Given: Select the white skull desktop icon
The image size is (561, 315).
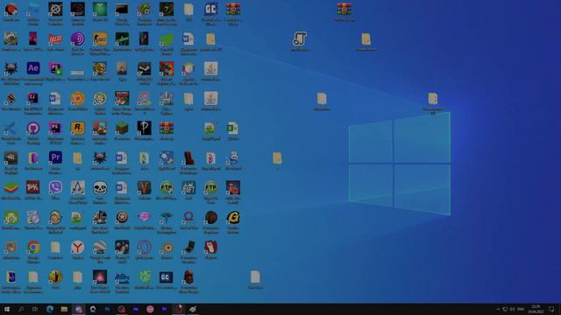Looking at the screenshot, I should 99,187.
